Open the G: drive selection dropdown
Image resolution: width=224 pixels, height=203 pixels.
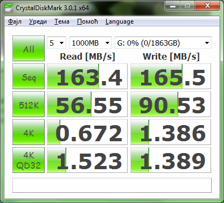[x=163, y=43]
